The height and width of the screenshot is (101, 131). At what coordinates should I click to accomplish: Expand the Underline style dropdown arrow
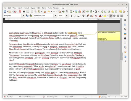pyautogui.click(x=81, y=16)
